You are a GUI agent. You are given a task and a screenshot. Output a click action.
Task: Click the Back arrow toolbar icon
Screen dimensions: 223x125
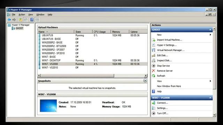pos(9,20)
